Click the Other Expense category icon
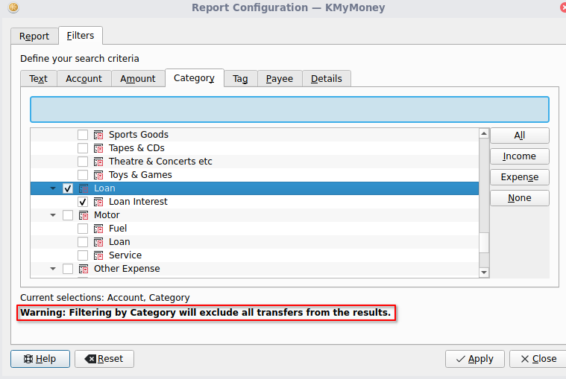Screen dimensions: 566x379 point(84,269)
